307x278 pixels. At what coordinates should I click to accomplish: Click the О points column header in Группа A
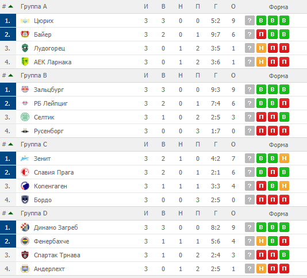[233, 6]
